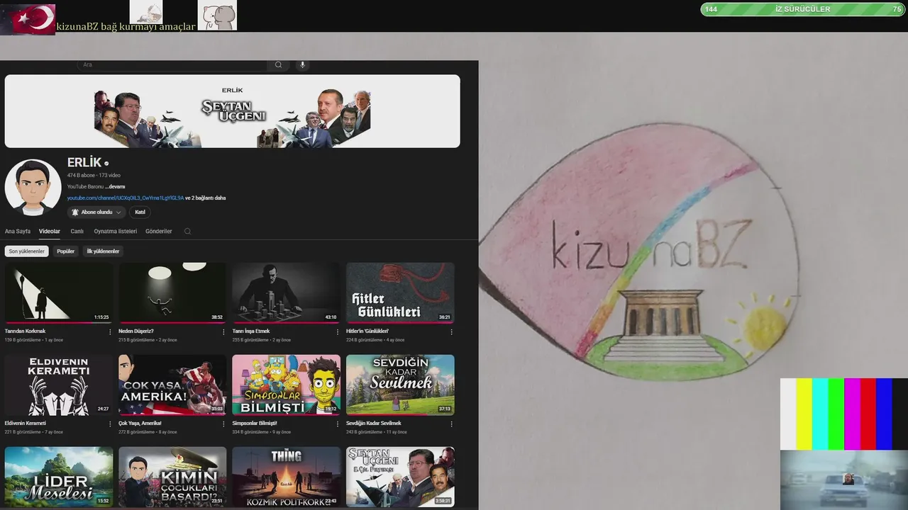Open options menu for Tanrı İnşa Etmek
Viewport: 908px width, 510px height.
[x=338, y=331]
